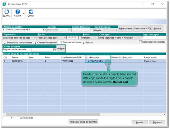The image size is (170, 129).
Task: Click the Cta Beneficiario REP column header
Action: (x=73, y=57)
